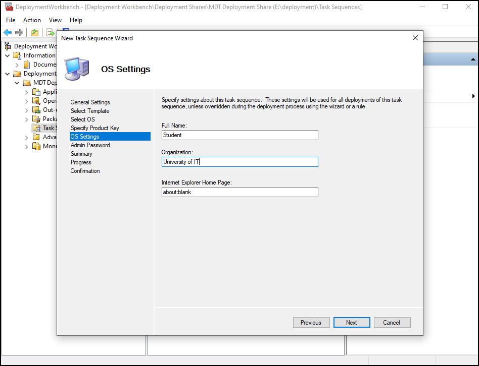Click the Operating Systems folder icon

pos(36,101)
